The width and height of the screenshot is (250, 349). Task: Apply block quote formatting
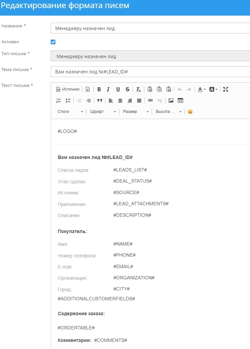[99, 100]
